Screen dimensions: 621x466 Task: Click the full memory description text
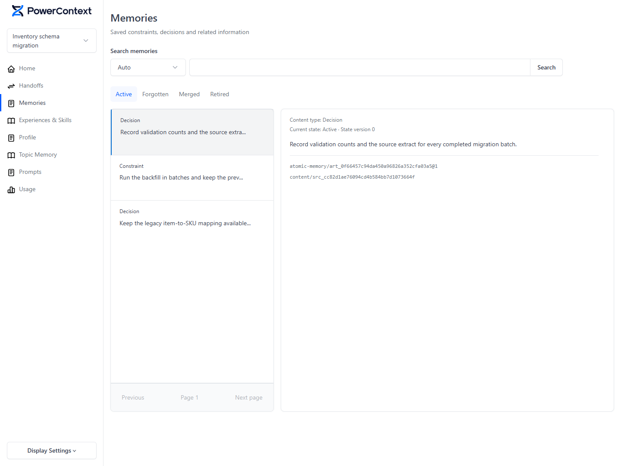(x=403, y=144)
